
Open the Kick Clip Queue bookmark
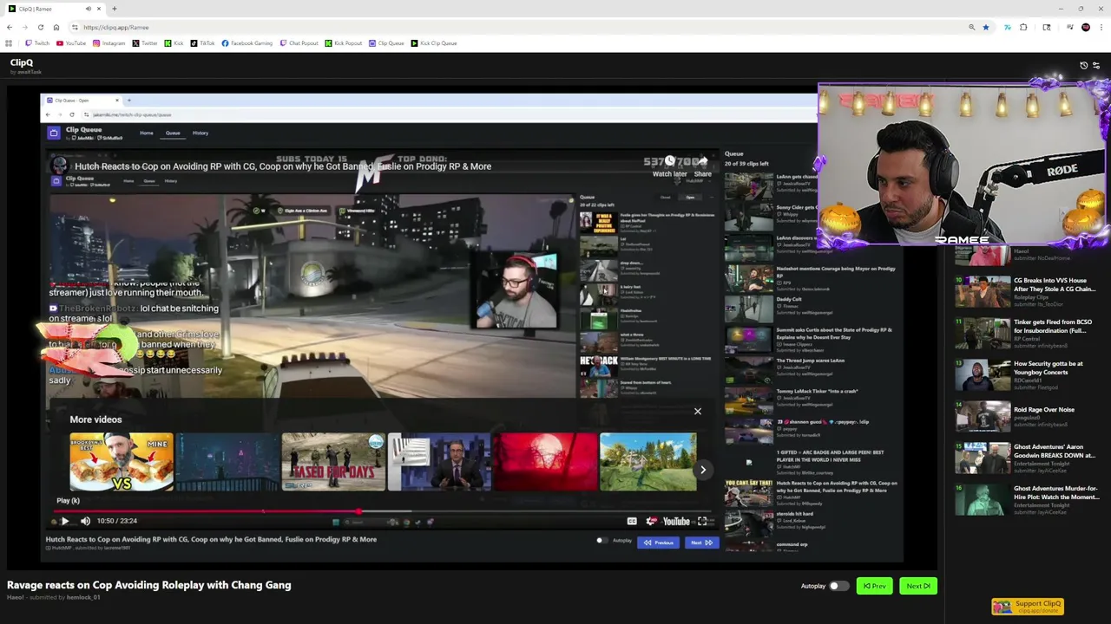click(x=434, y=43)
